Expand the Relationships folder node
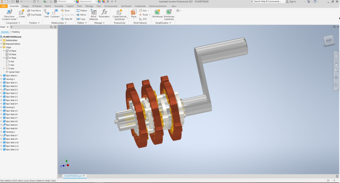340x183 pixels. pyautogui.click(x=2, y=40)
